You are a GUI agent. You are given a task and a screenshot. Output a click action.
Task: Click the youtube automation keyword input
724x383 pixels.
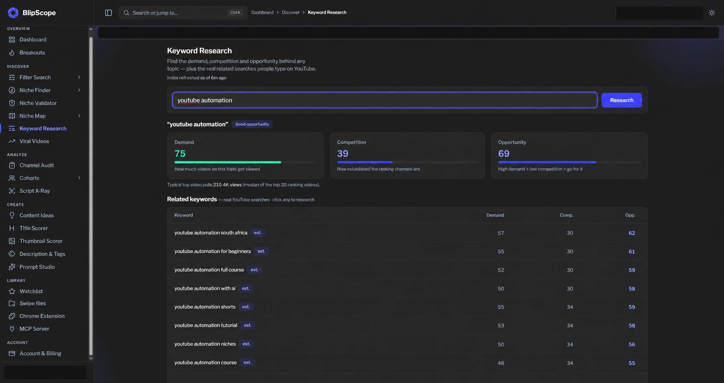[385, 100]
